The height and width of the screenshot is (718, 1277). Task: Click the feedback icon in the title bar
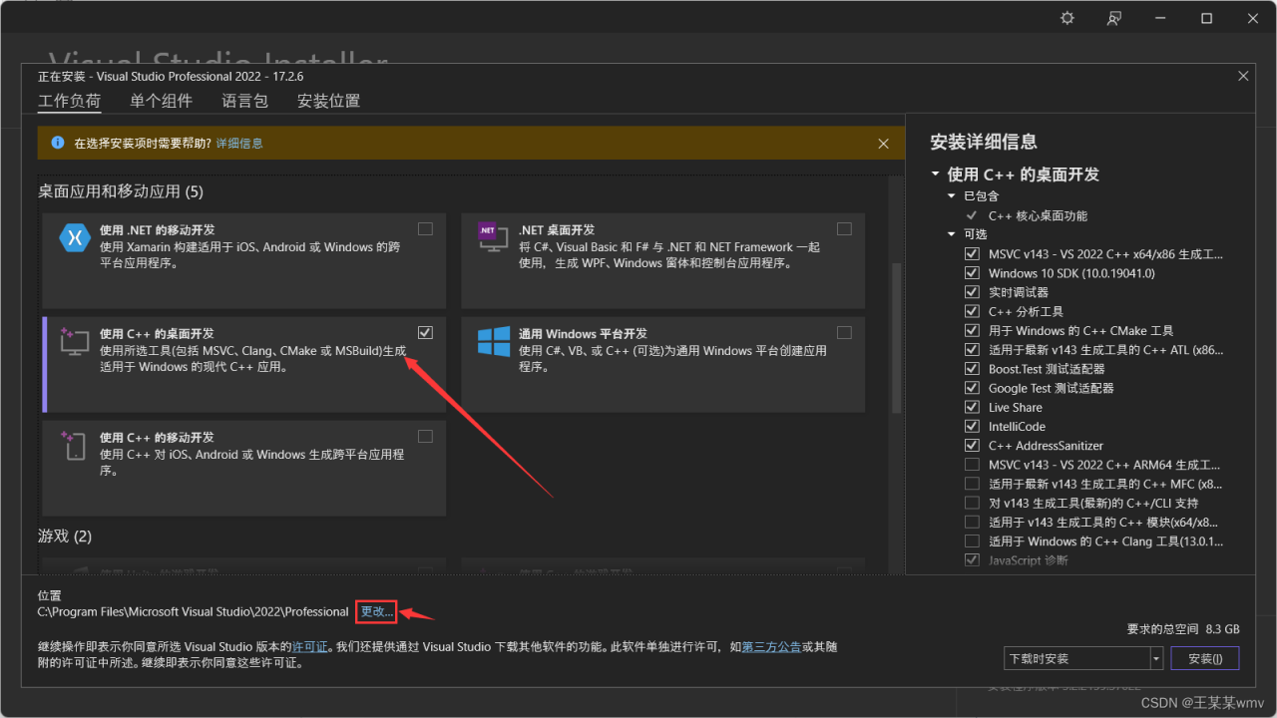(x=1113, y=17)
